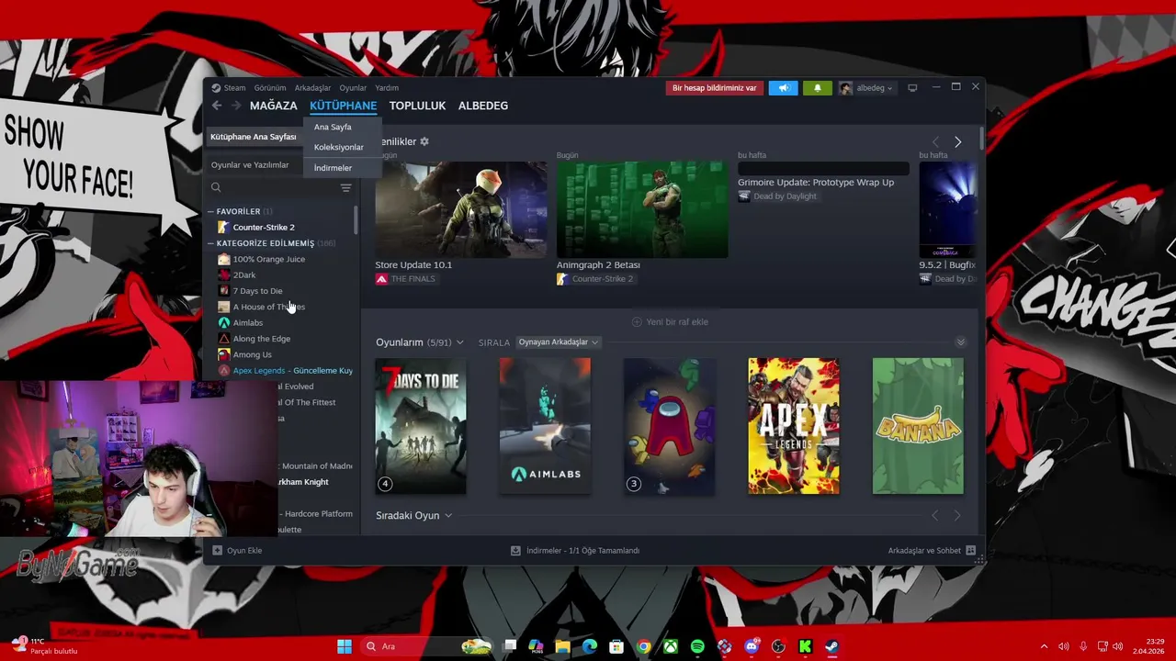Open Chrome from the taskbar
This screenshot has width=1176, height=661.
tap(644, 646)
